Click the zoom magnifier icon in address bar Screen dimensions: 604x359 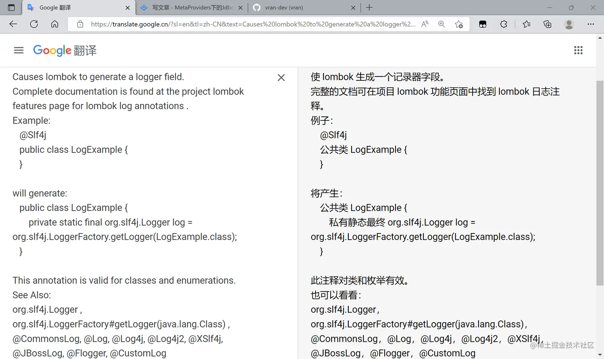(441, 24)
